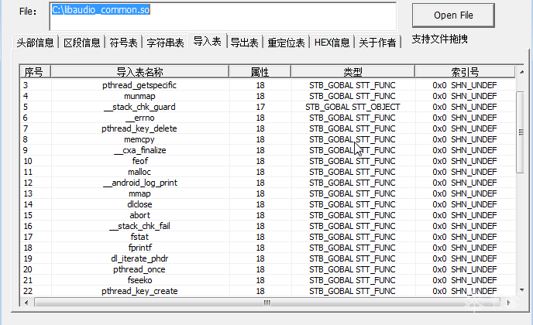Screen dimensions: 533x325
Task: Click the 索引号 column header
Action: click(x=465, y=72)
